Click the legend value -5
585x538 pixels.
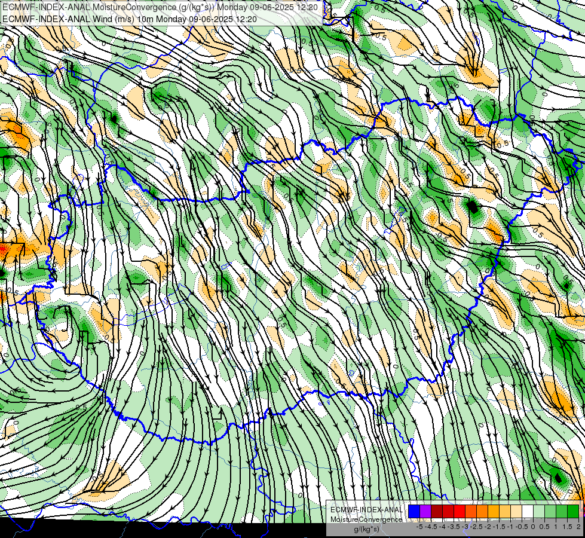419,527
